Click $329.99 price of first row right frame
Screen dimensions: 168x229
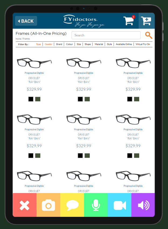133,89
